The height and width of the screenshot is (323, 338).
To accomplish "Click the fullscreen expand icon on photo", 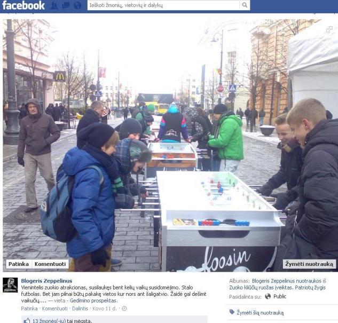I will tap(329, 29).
